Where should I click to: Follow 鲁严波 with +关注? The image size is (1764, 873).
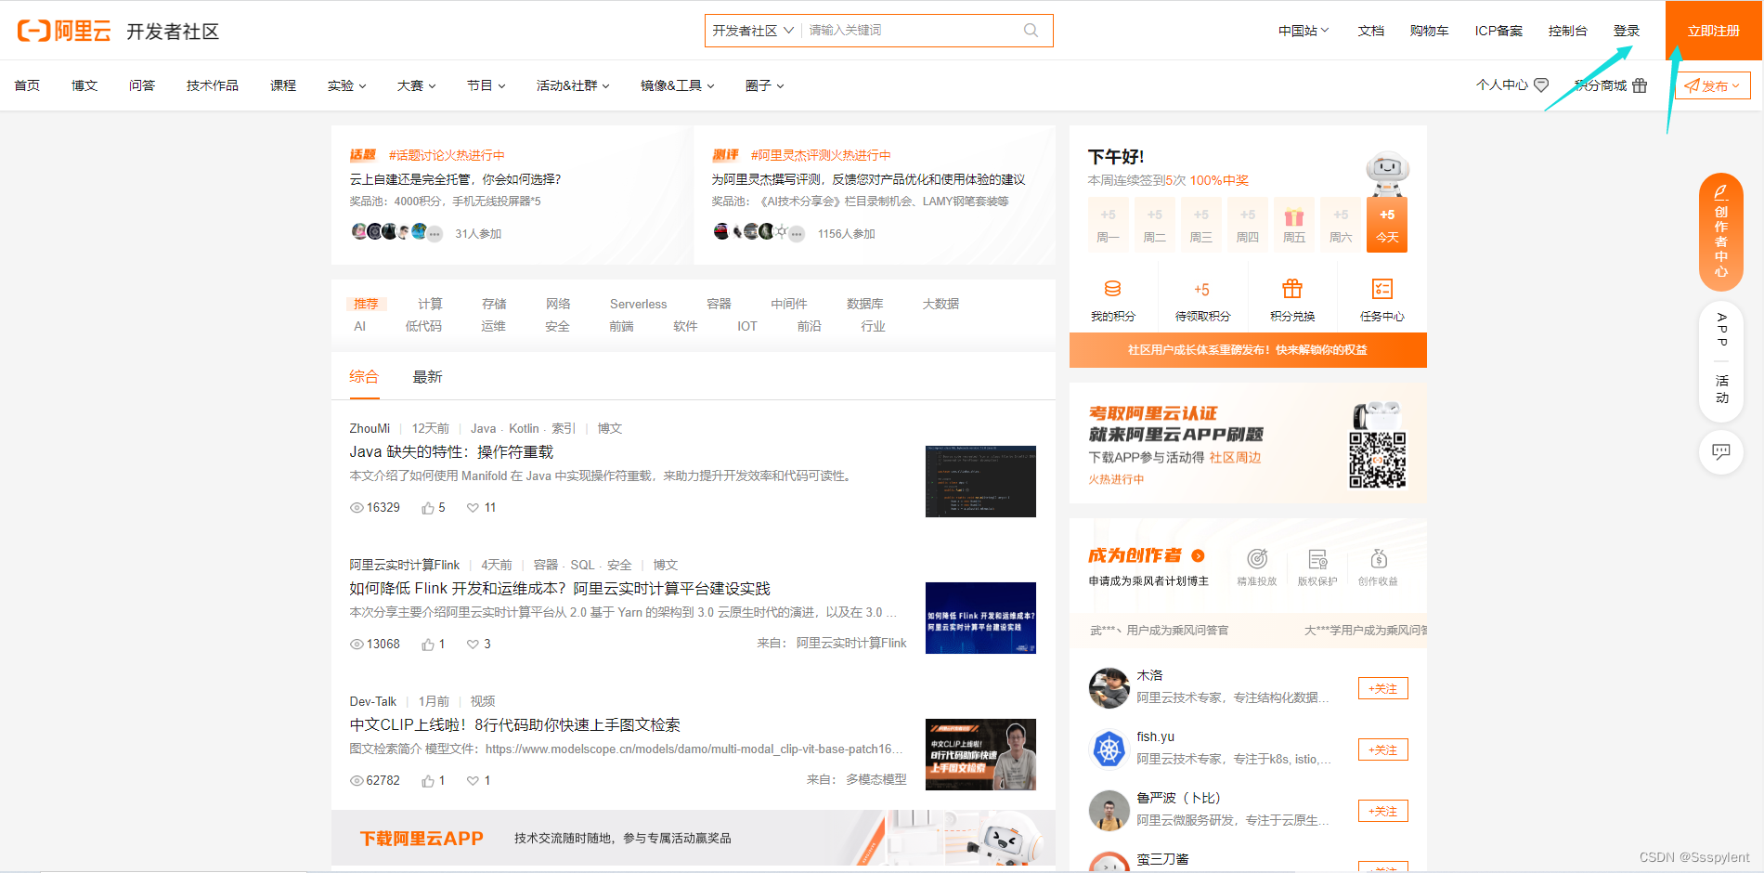tap(1383, 811)
